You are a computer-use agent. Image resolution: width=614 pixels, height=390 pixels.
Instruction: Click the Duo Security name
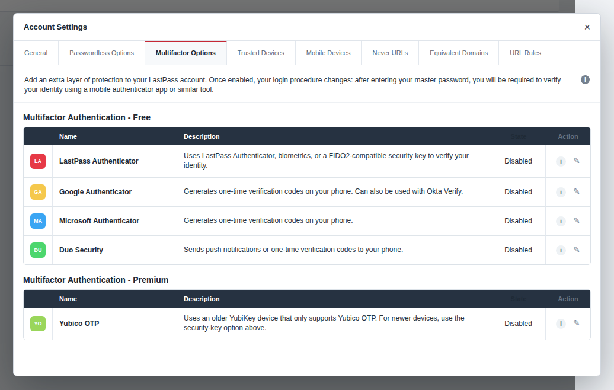click(x=81, y=250)
